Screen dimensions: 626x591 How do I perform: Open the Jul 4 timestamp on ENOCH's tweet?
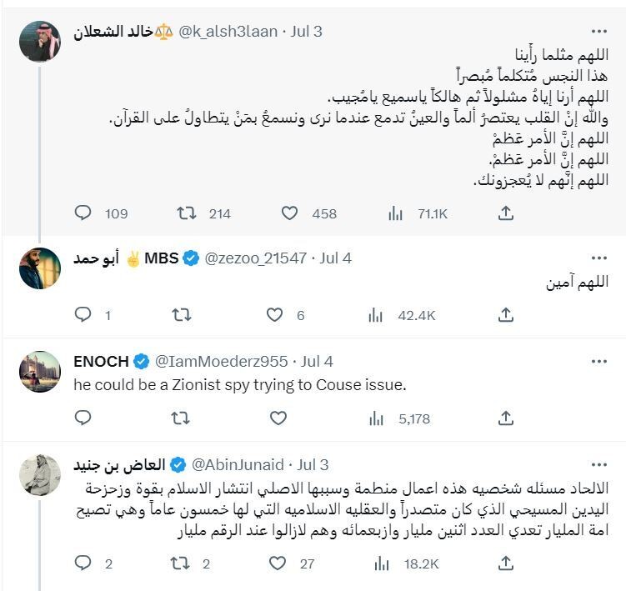tap(317, 361)
